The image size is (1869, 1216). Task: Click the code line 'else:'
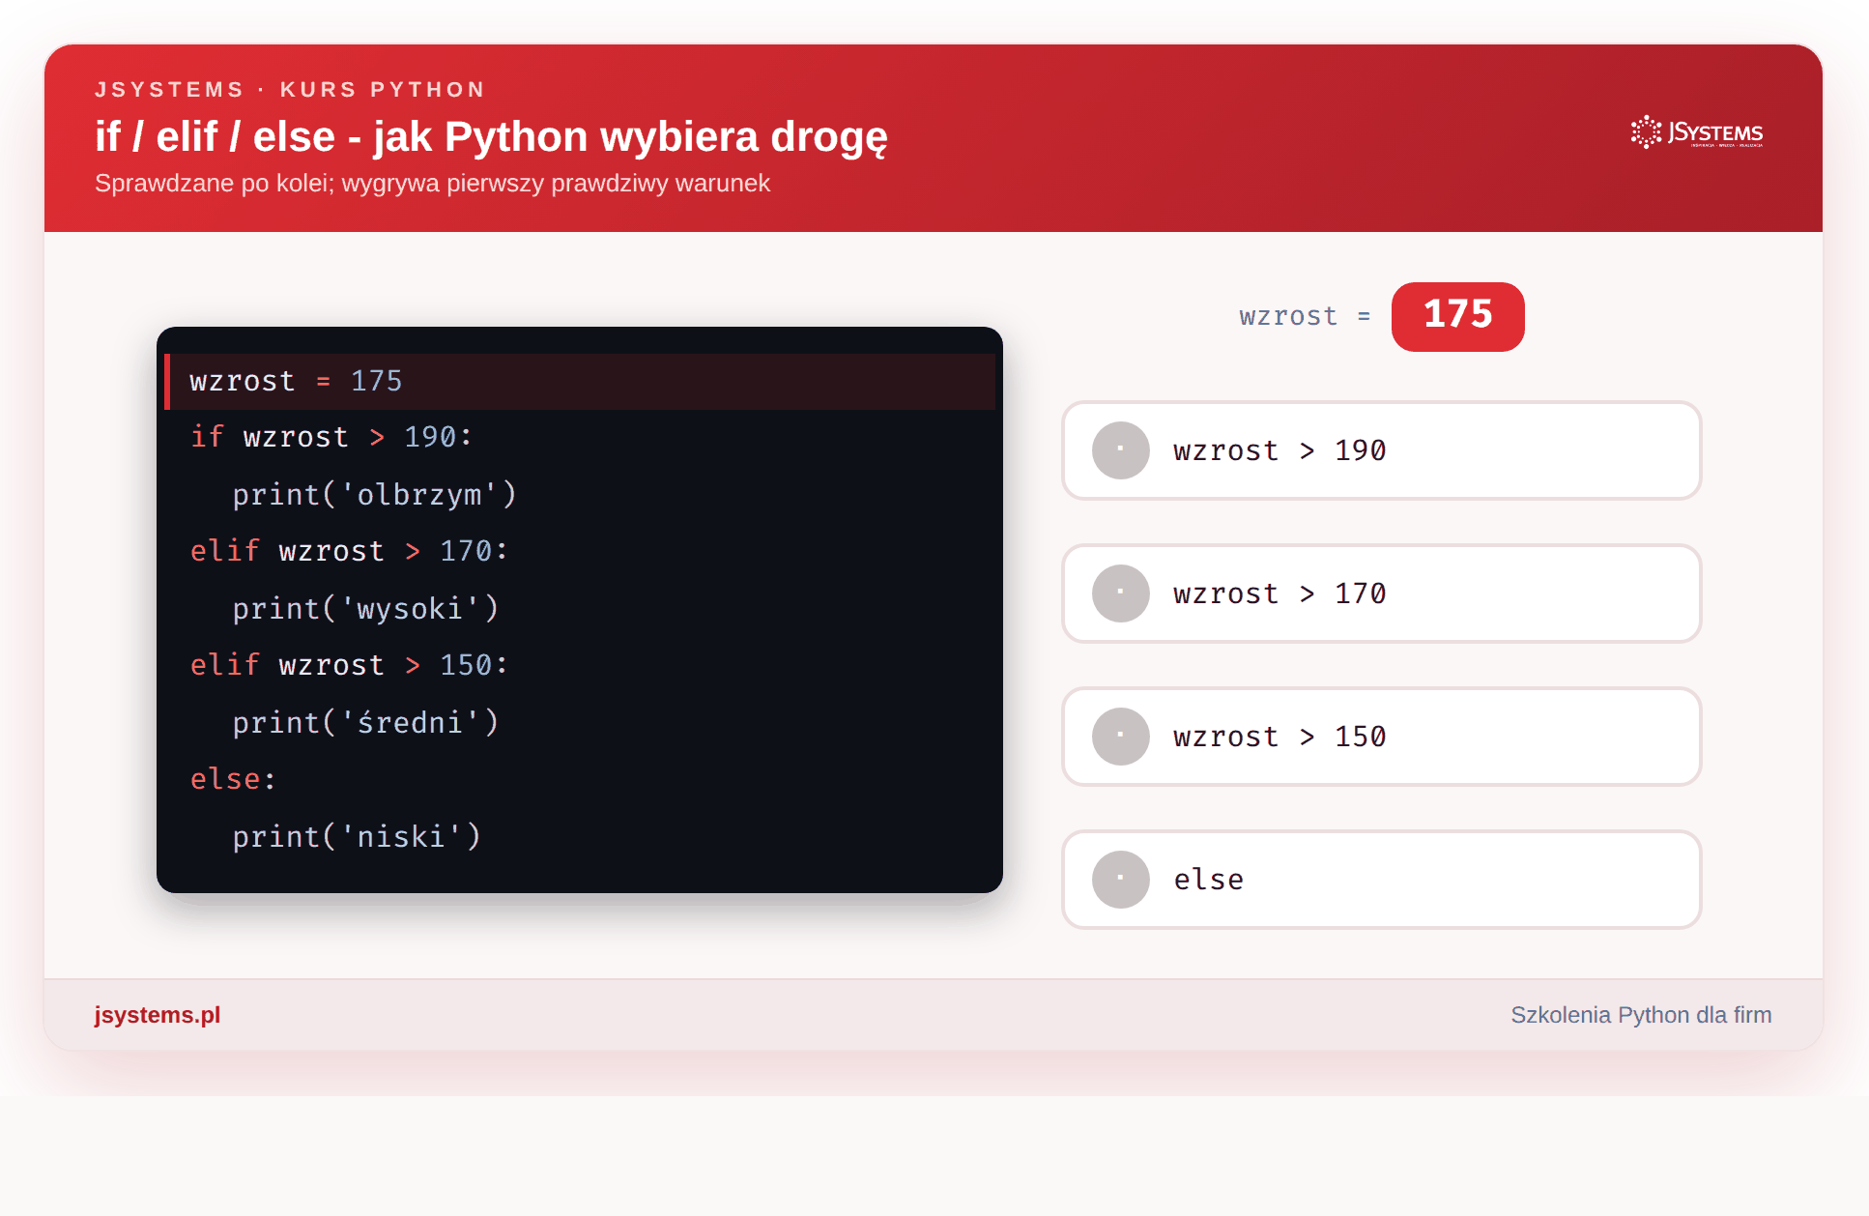coord(233,779)
